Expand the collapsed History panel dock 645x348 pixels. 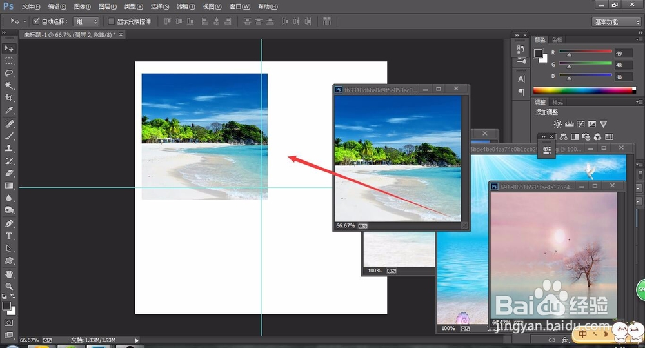click(517, 36)
